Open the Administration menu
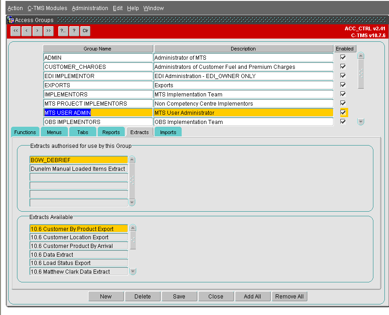The width and height of the screenshot is (389, 315). click(x=90, y=8)
